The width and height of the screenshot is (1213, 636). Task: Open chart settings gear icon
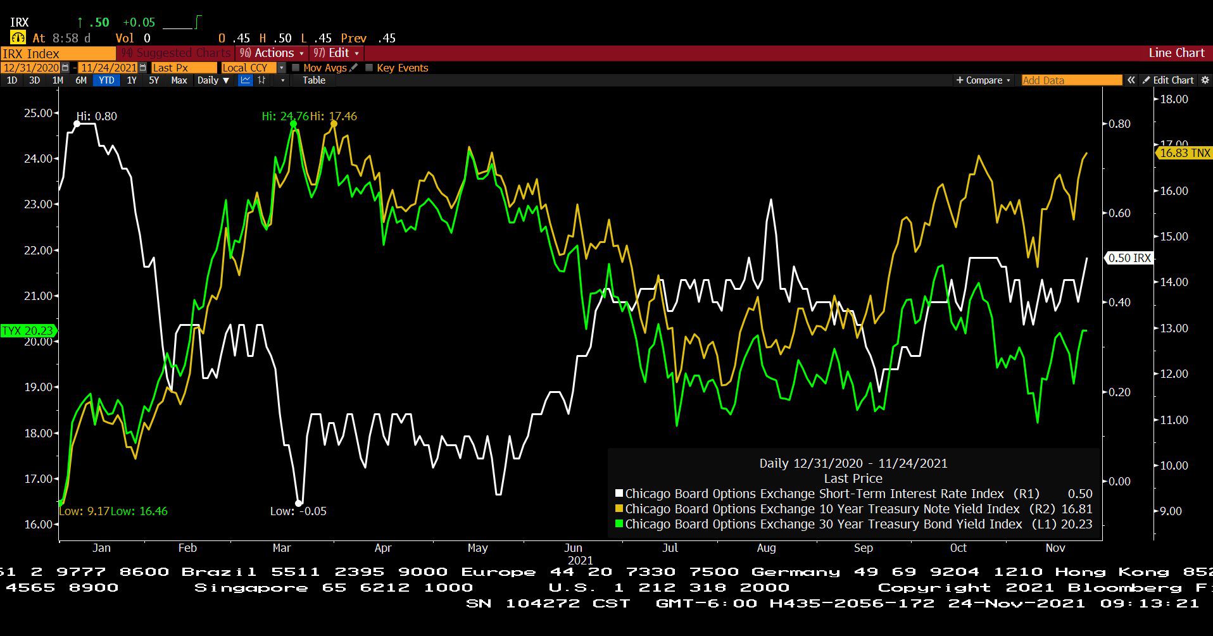[1205, 80]
